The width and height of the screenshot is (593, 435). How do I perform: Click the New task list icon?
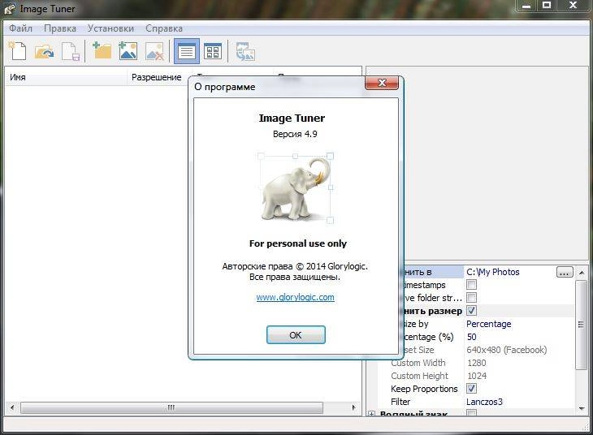coord(18,51)
